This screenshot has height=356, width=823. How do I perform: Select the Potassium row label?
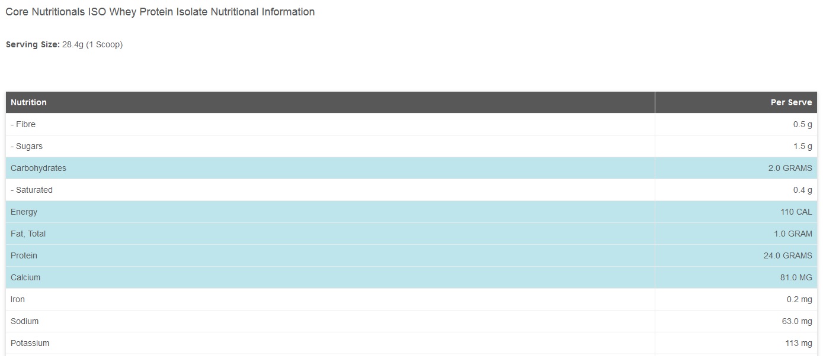click(30, 343)
